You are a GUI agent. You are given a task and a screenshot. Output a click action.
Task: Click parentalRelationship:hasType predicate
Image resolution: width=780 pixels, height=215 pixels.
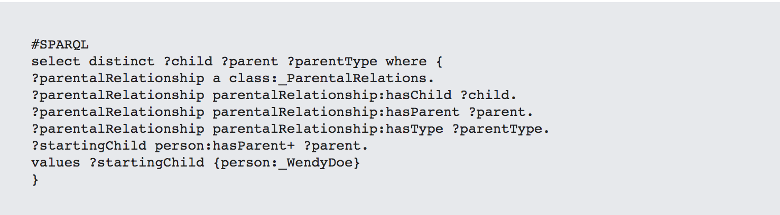[x=328, y=129]
